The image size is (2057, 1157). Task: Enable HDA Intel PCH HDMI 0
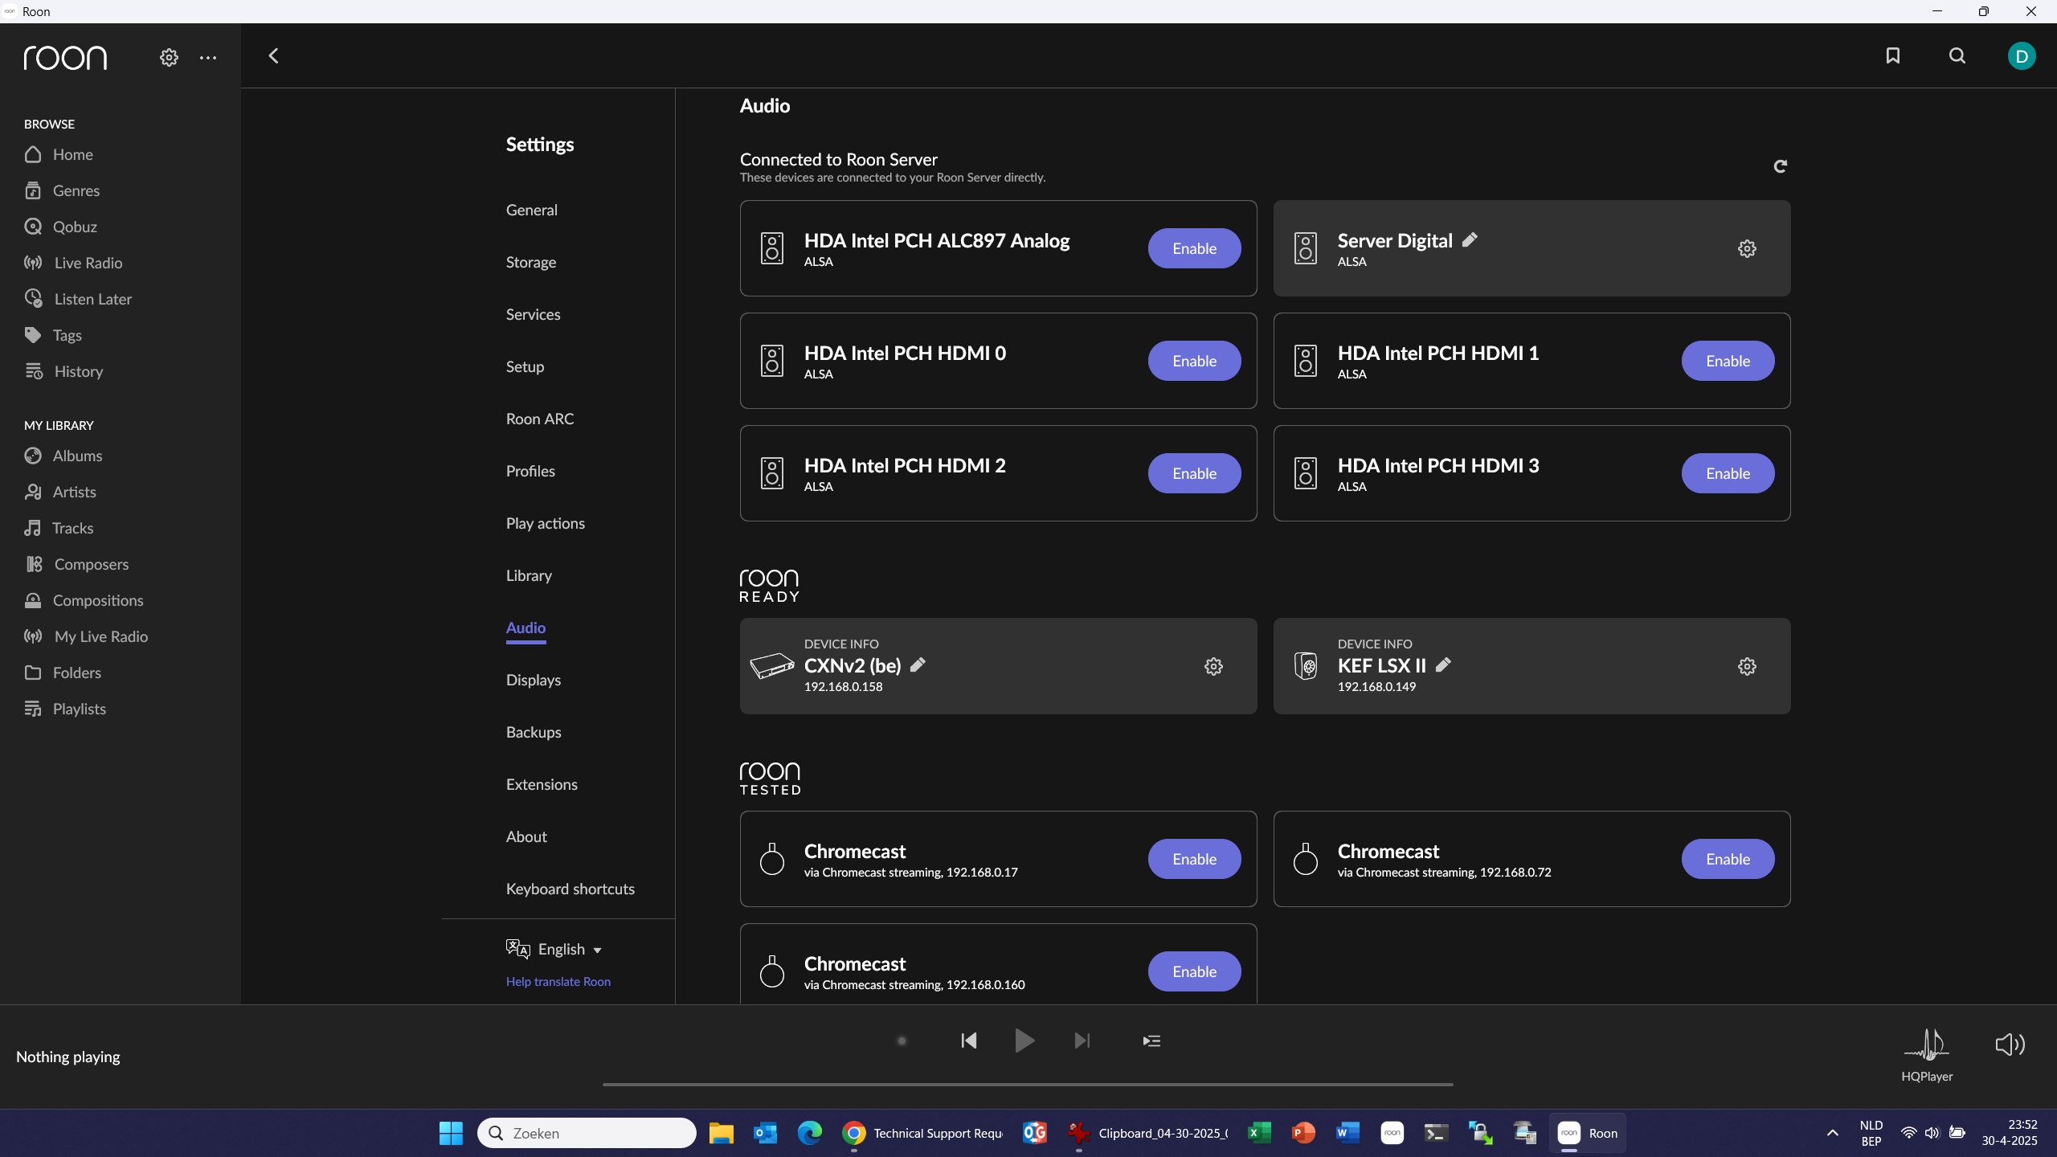(x=1194, y=361)
